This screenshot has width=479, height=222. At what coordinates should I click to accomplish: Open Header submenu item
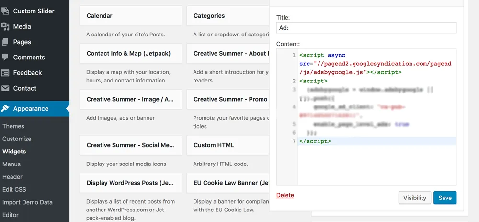click(12, 177)
